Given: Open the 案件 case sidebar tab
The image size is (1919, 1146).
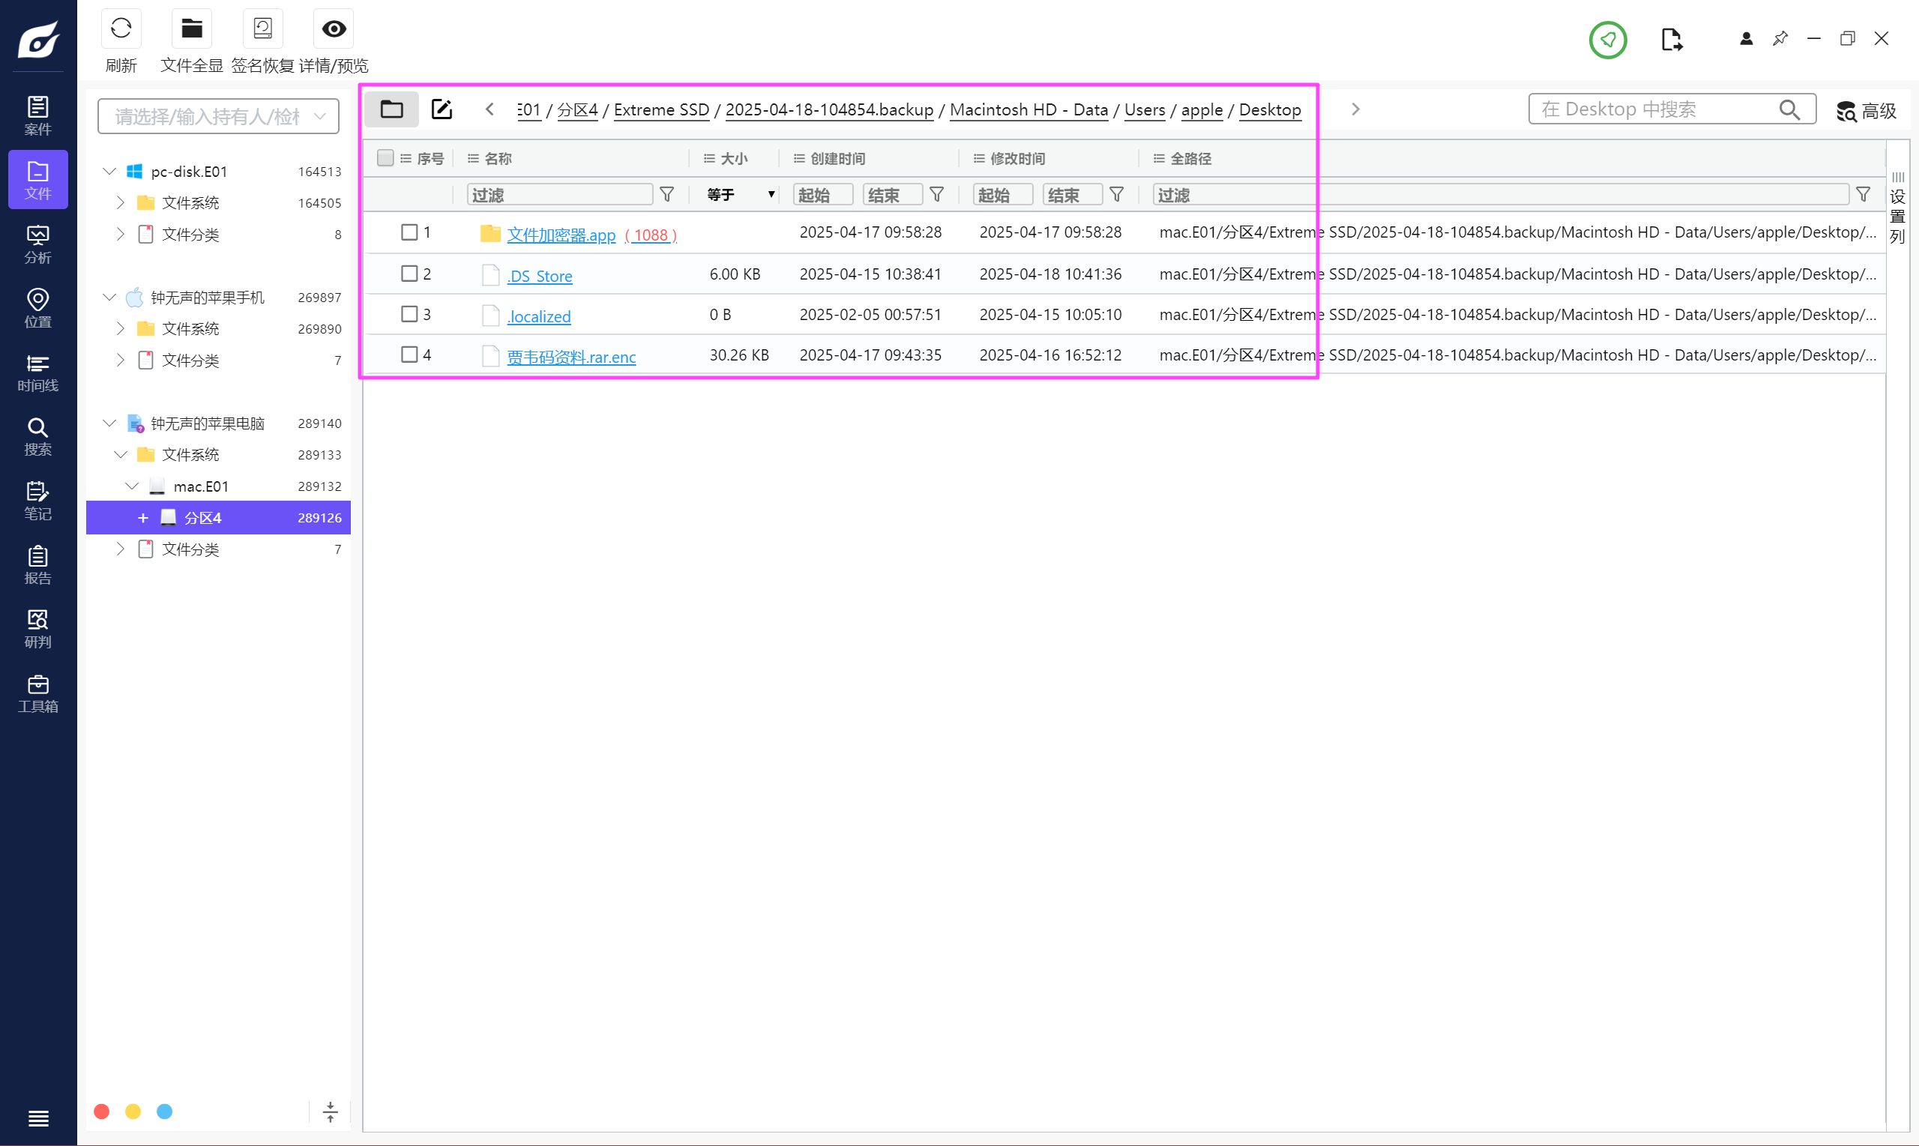Looking at the screenshot, I should [x=37, y=116].
